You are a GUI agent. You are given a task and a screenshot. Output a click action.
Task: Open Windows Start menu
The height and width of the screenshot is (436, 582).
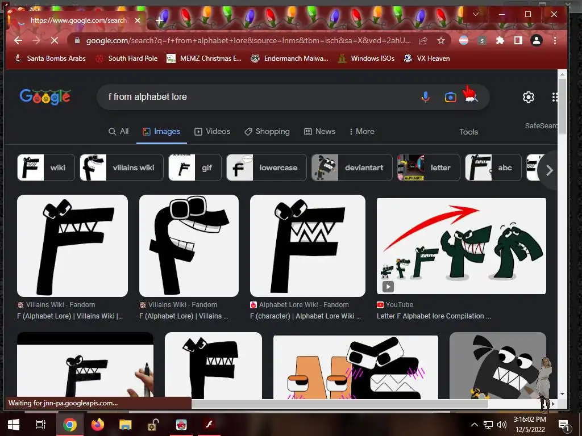(14, 425)
